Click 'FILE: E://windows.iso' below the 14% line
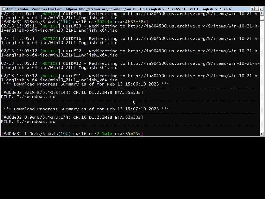 28,97
